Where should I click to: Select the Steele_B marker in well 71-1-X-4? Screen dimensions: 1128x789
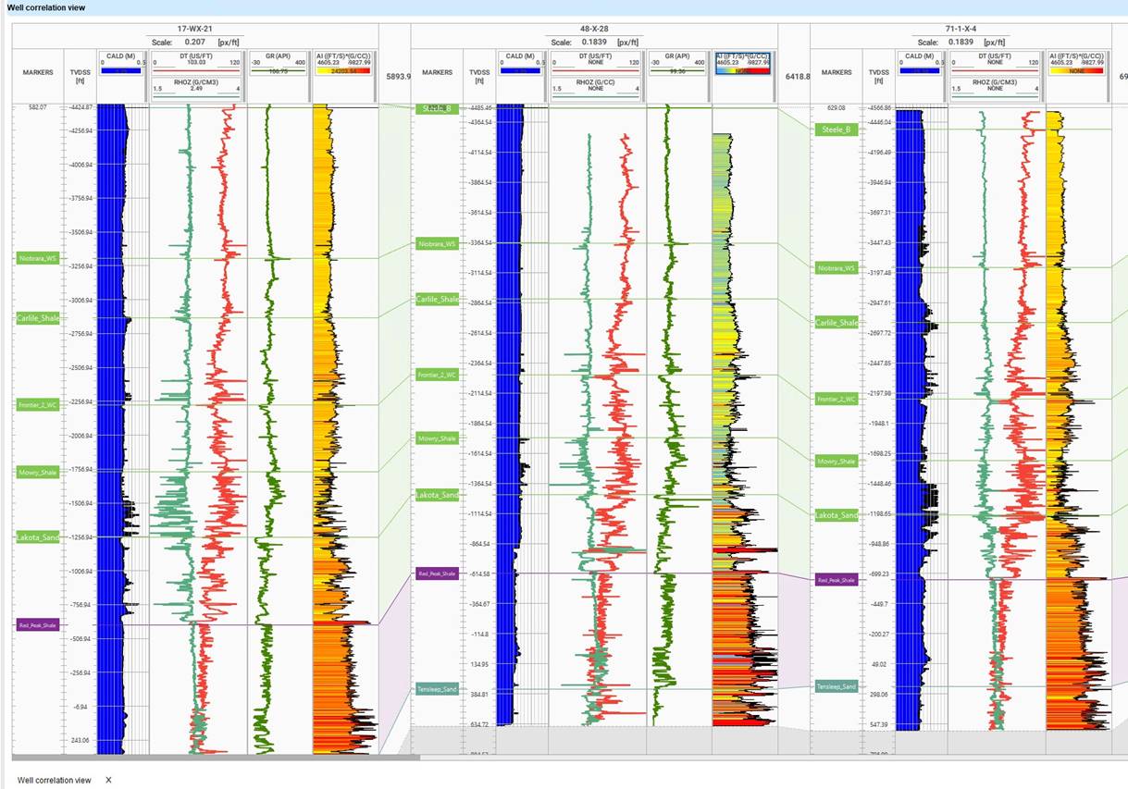[x=837, y=129]
